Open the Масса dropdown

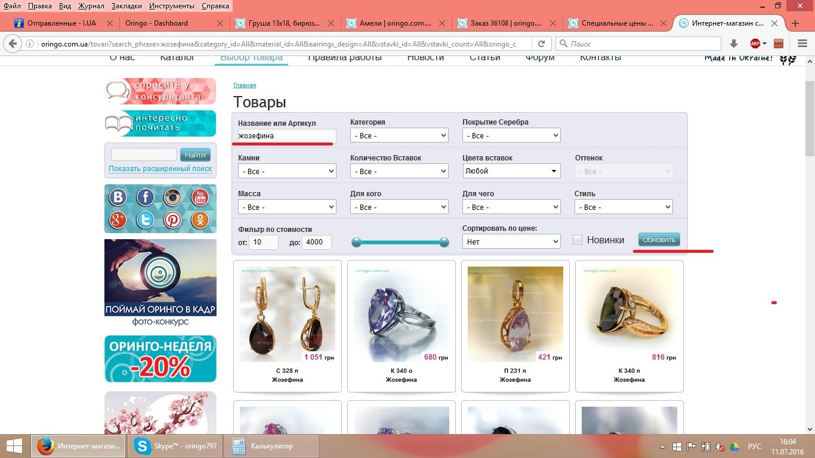(x=287, y=207)
